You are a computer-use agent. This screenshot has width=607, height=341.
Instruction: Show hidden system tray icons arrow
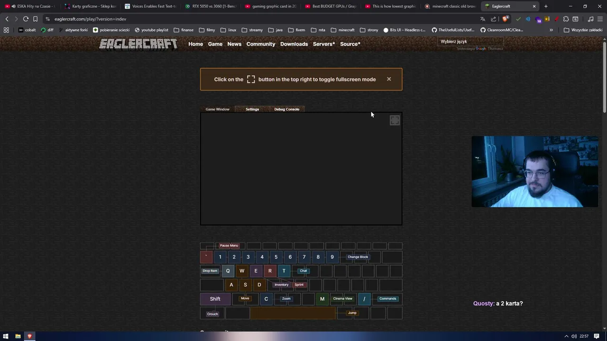click(x=566, y=336)
